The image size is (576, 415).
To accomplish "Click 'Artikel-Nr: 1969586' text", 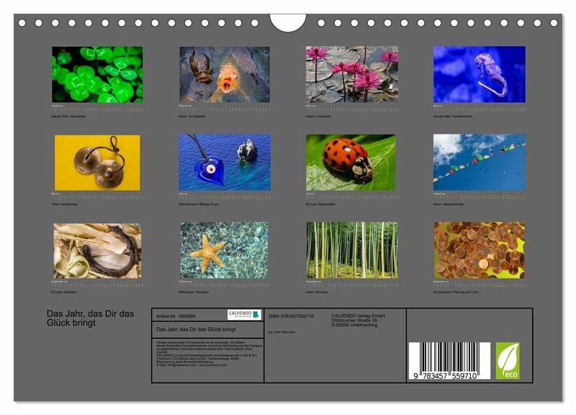I will [x=176, y=316].
